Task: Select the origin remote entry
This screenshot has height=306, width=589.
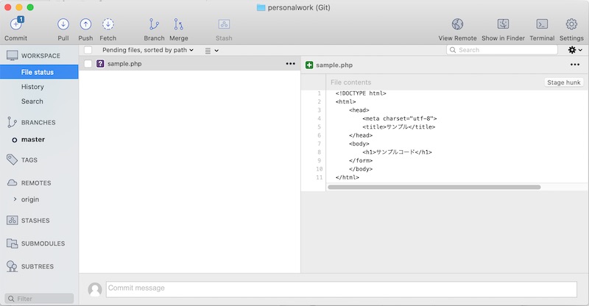Action: [x=30, y=199]
